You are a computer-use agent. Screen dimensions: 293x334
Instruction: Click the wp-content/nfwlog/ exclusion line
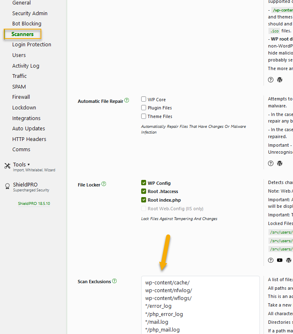coord(169,290)
